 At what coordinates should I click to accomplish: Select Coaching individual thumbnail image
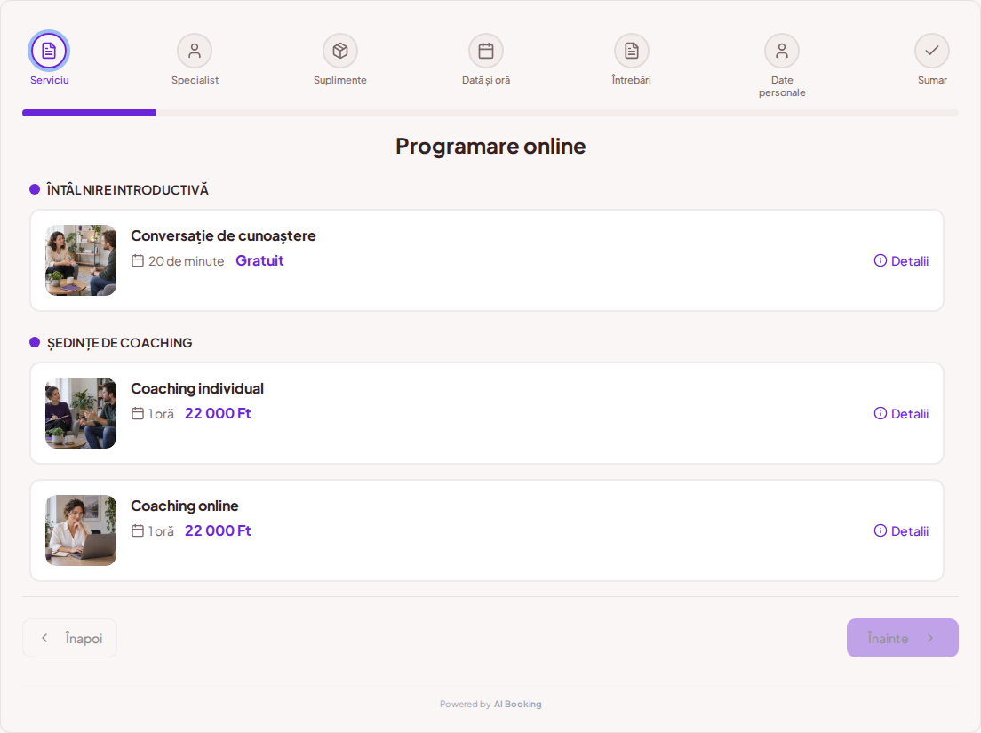point(81,413)
